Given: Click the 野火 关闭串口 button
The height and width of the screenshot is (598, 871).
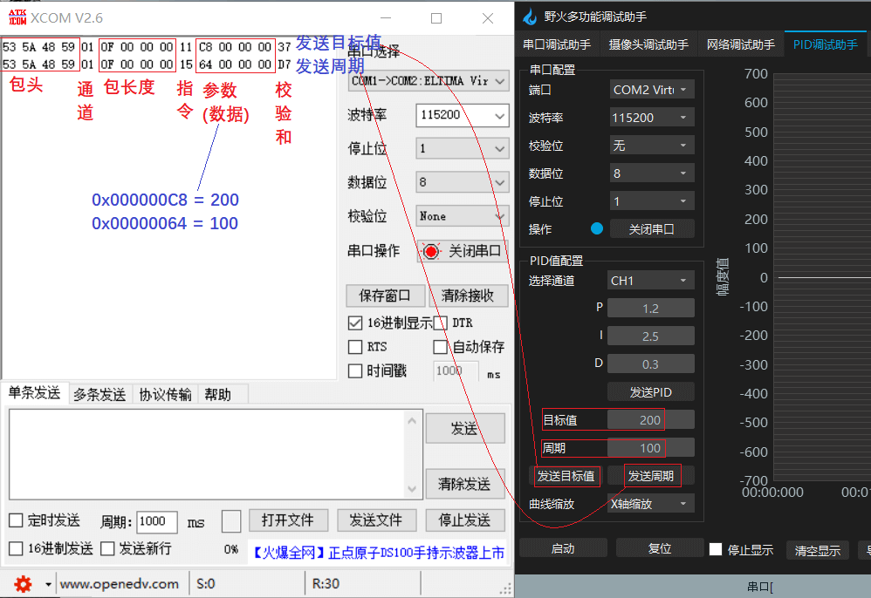Looking at the screenshot, I should [x=652, y=229].
